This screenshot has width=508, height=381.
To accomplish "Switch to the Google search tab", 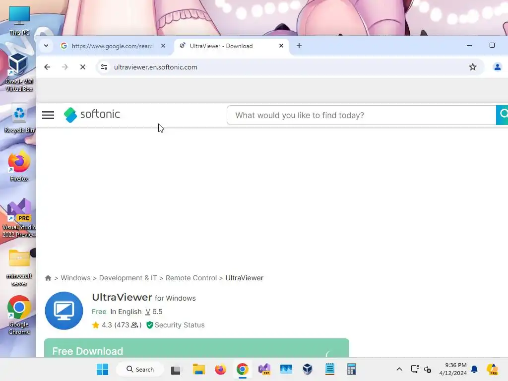I will [x=112, y=46].
